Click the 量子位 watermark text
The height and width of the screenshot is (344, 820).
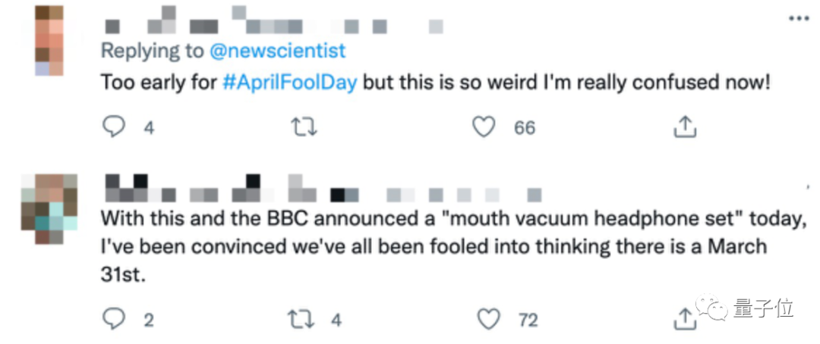[763, 308]
